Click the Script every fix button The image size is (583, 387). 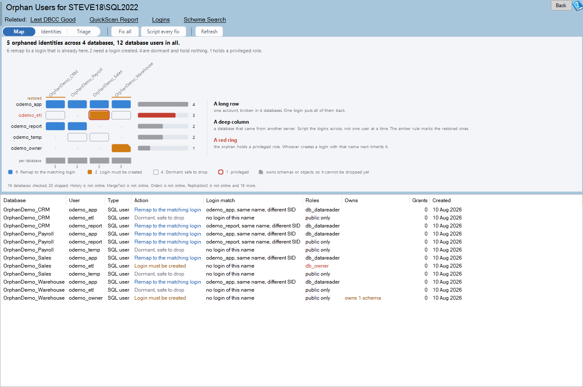coord(163,32)
